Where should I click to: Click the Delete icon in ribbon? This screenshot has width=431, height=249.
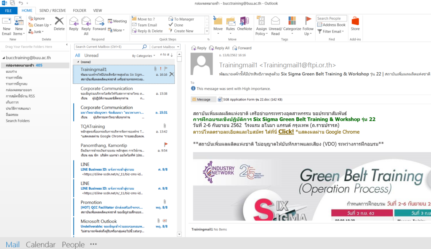pos(59,24)
